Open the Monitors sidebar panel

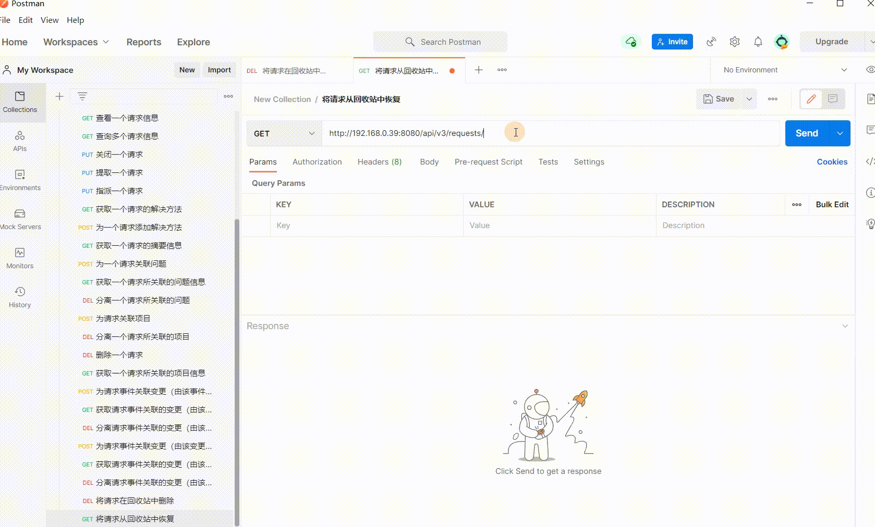[x=20, y=258]
